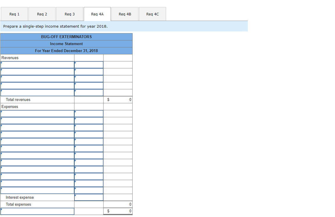Open the second revenue row account dropdown
This screenshot has height=217, width=335.
37,72
